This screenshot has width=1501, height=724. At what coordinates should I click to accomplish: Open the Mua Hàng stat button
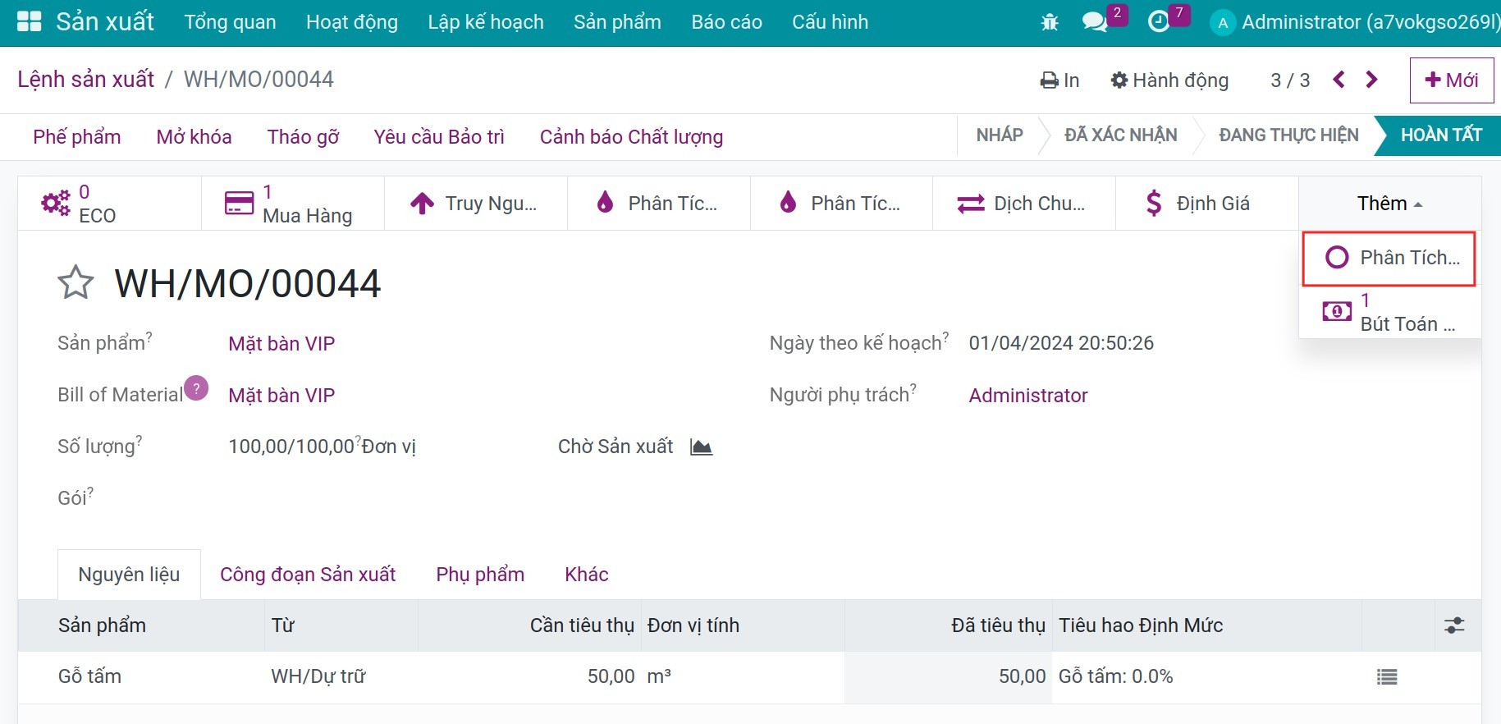tap(293, 204)
